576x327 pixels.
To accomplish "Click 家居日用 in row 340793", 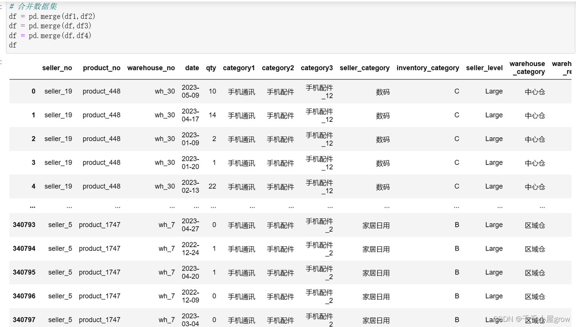I will [x=376, y=225].
